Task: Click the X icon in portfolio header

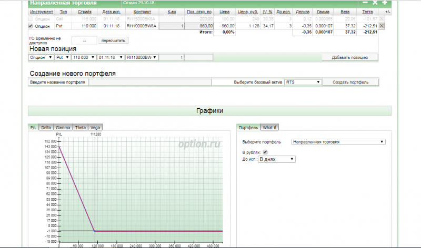Action: pyautogui.click(x=375, y=3)
